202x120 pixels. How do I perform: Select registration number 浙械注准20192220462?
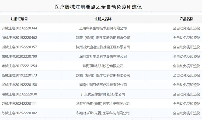[x=19, y=38]
